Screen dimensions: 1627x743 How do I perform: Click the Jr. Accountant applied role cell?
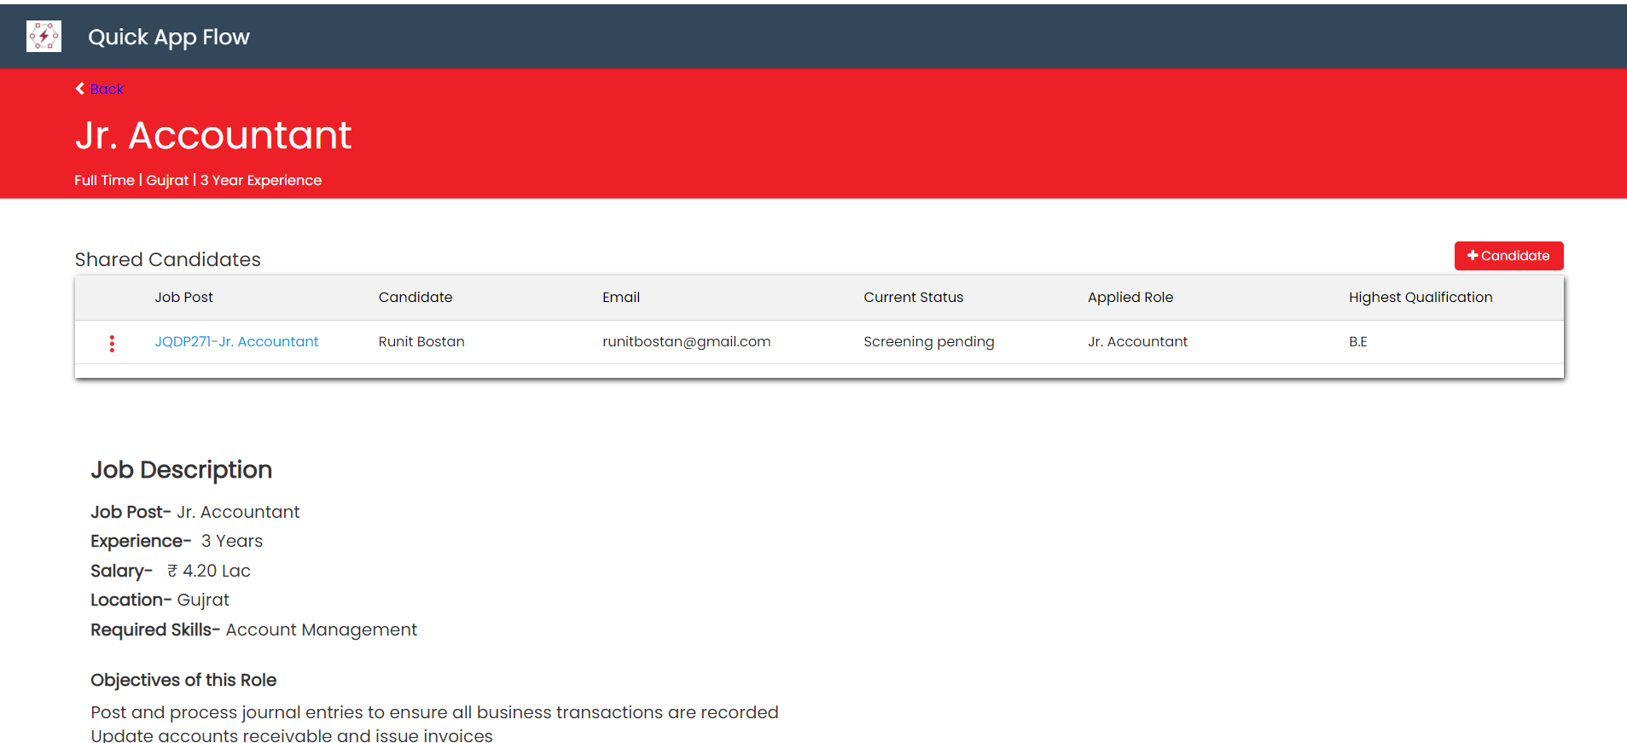1137,342
